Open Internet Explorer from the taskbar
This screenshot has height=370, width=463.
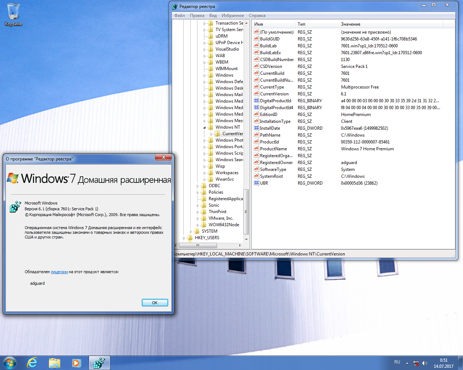click(32, 363)
